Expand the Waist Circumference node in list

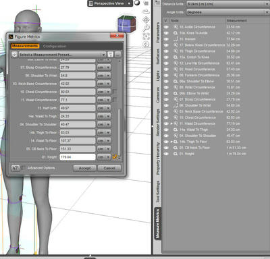click(x=171, y=123)
